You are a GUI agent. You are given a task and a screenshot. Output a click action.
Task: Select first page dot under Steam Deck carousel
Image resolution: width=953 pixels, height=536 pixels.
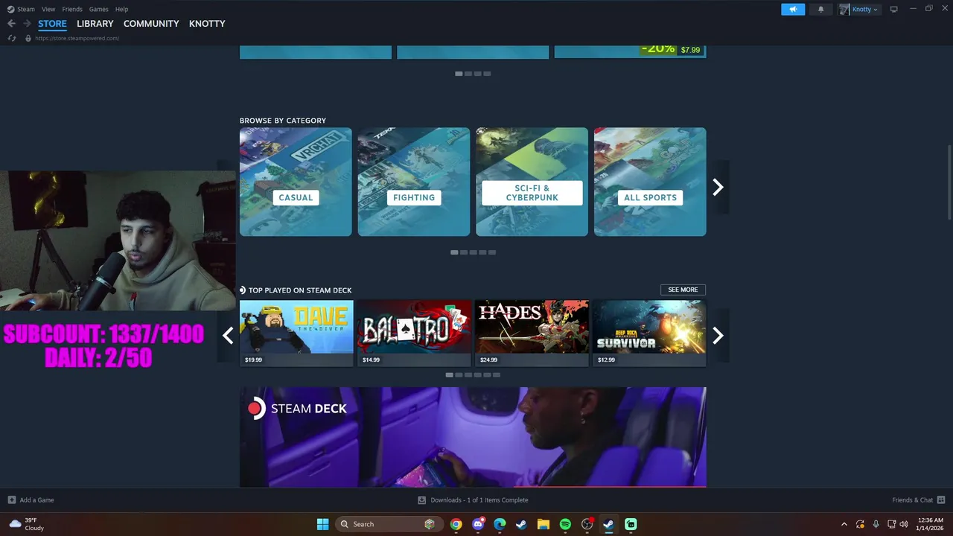click(449, 375)
